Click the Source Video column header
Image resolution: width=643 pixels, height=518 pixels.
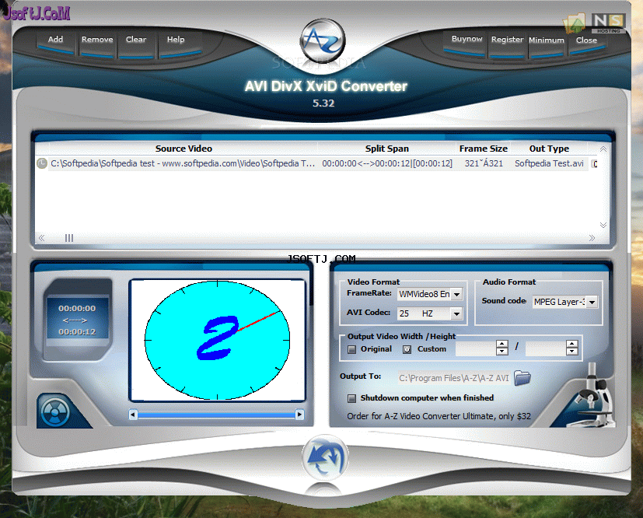coord(183,149)
